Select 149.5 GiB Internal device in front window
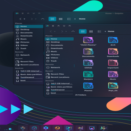This screenshot has height=131, width=131. (x=59, y=84)
